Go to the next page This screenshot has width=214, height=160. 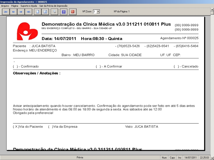[21, 12]
